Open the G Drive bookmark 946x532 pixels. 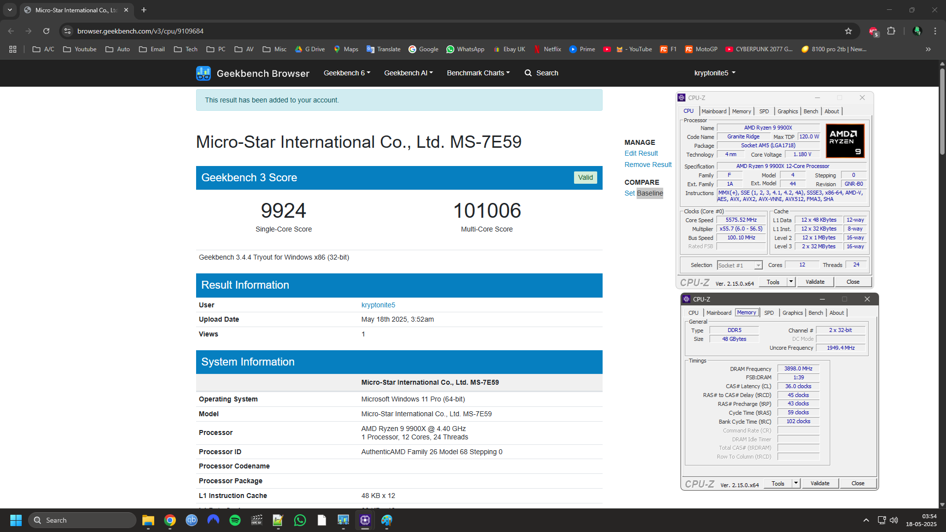pos(310,49)
